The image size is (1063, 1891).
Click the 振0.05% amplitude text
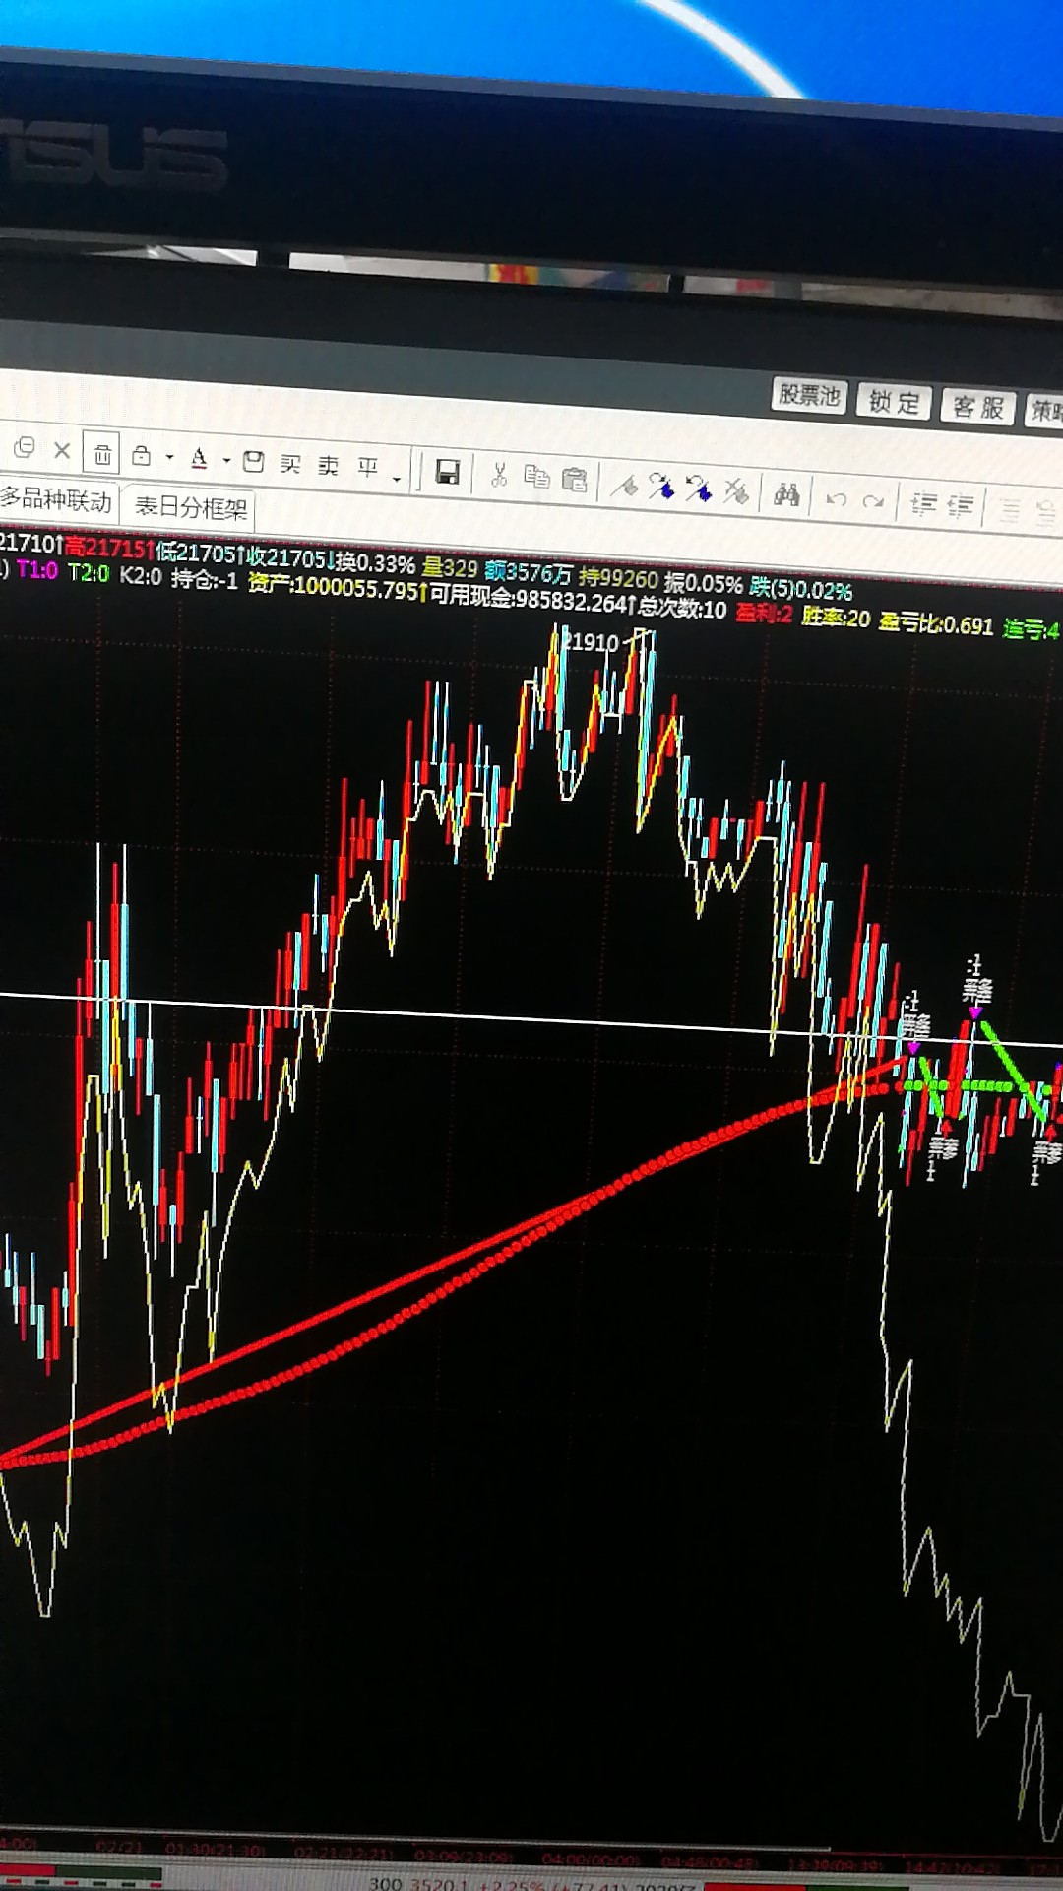tap(703, 584)
